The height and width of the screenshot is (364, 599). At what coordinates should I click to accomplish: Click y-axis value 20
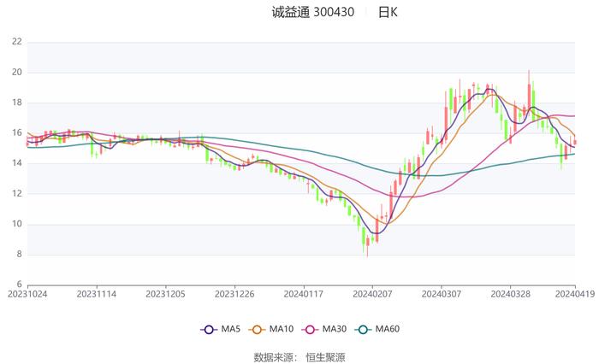tap(17, 72)
